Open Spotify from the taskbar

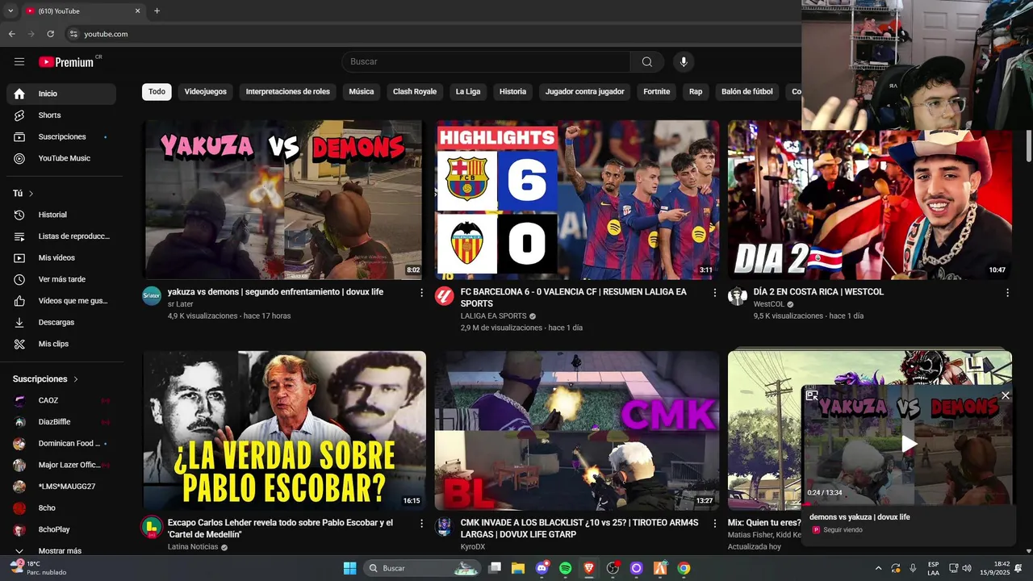566,568
